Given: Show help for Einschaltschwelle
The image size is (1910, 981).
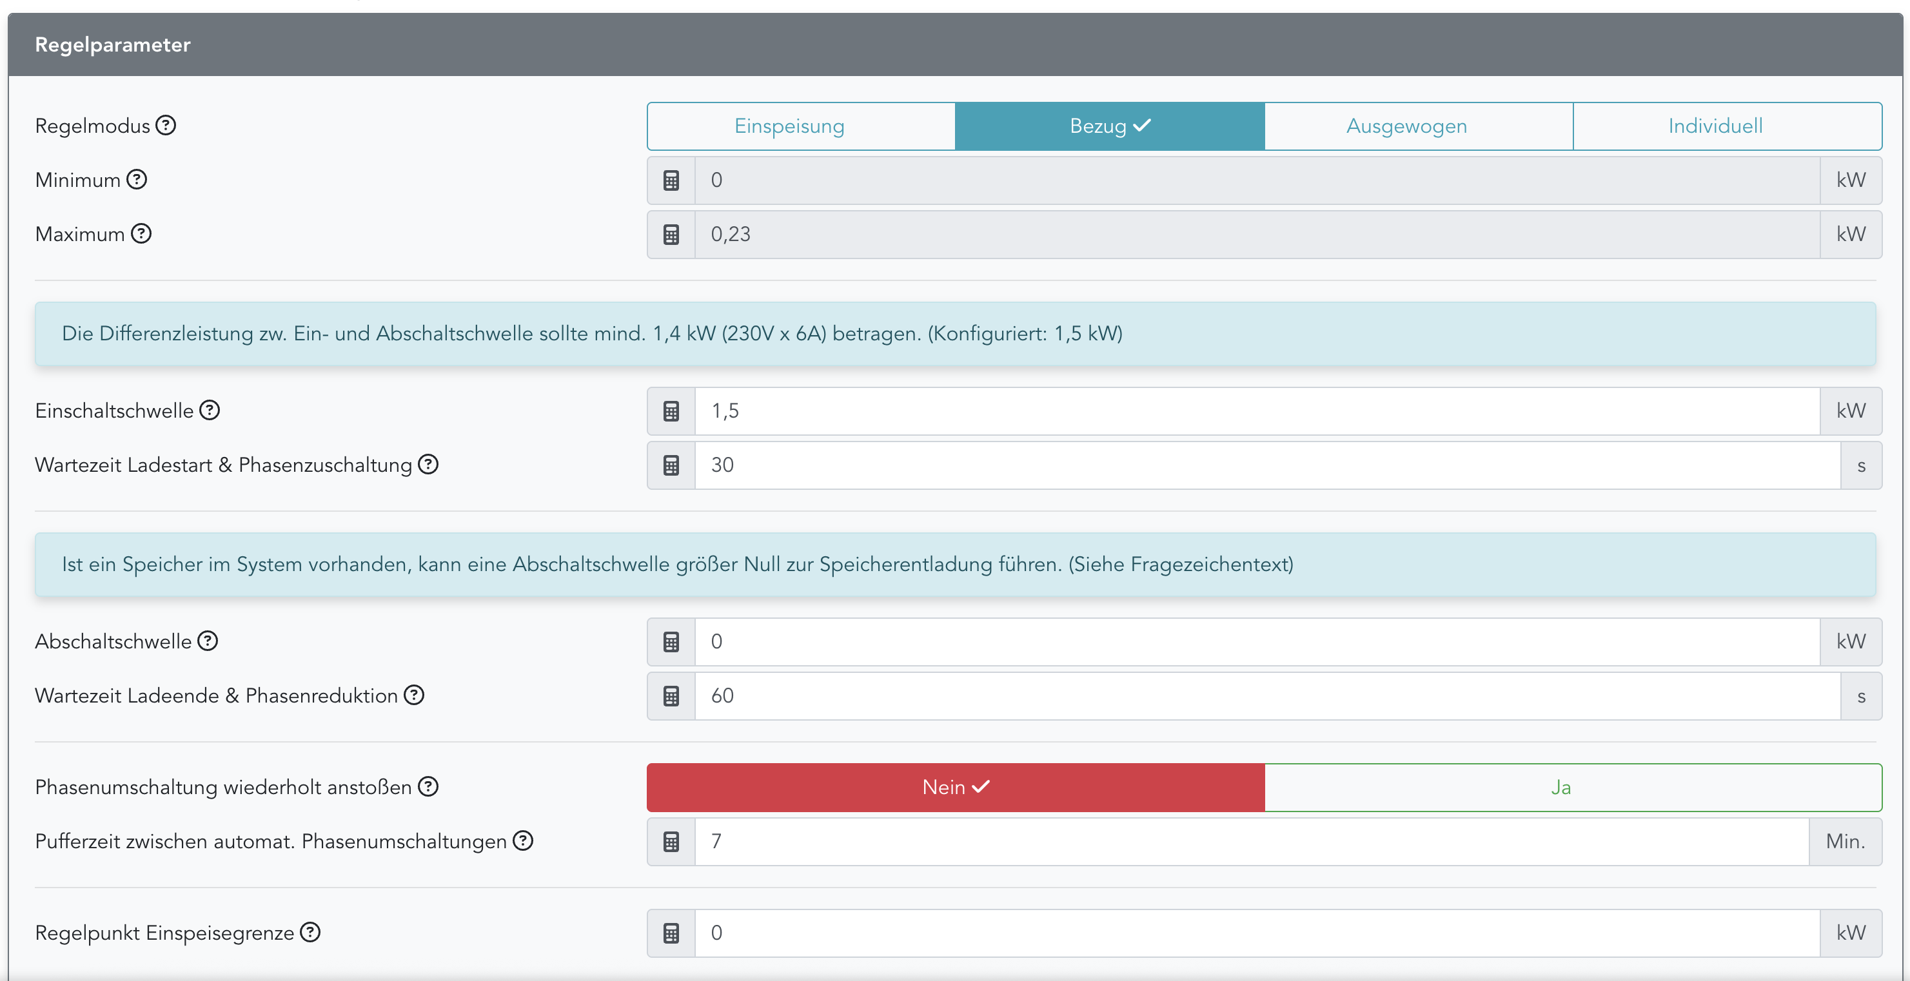Looking at the screenshot, I should click(210, 410).
